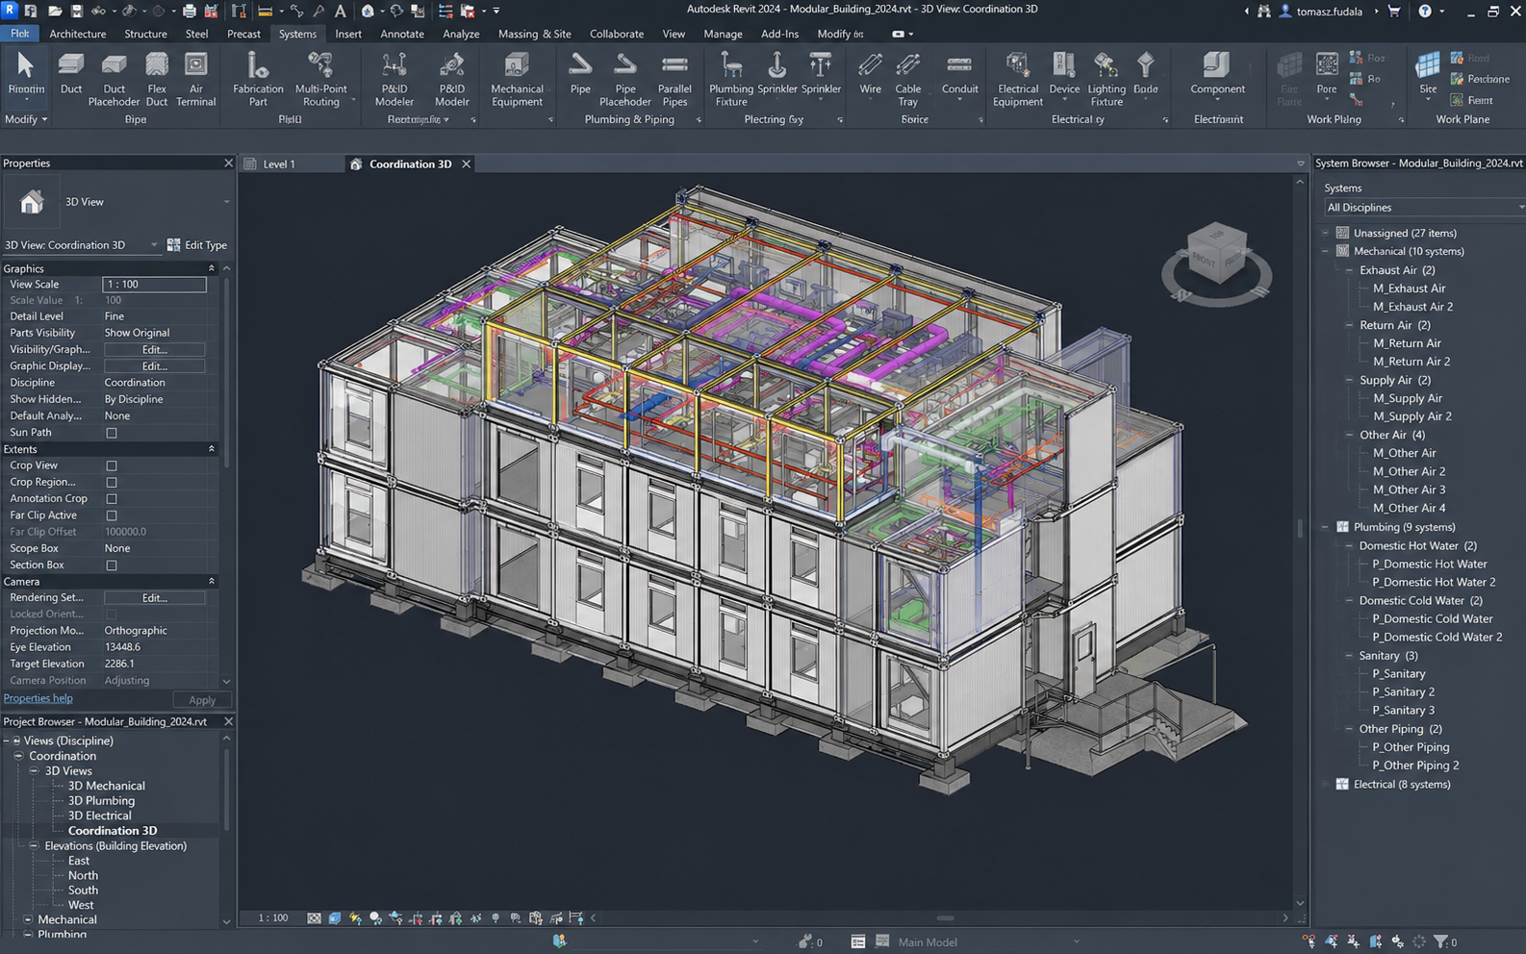Open the All Disciplines dropdown

point(1423,208)
